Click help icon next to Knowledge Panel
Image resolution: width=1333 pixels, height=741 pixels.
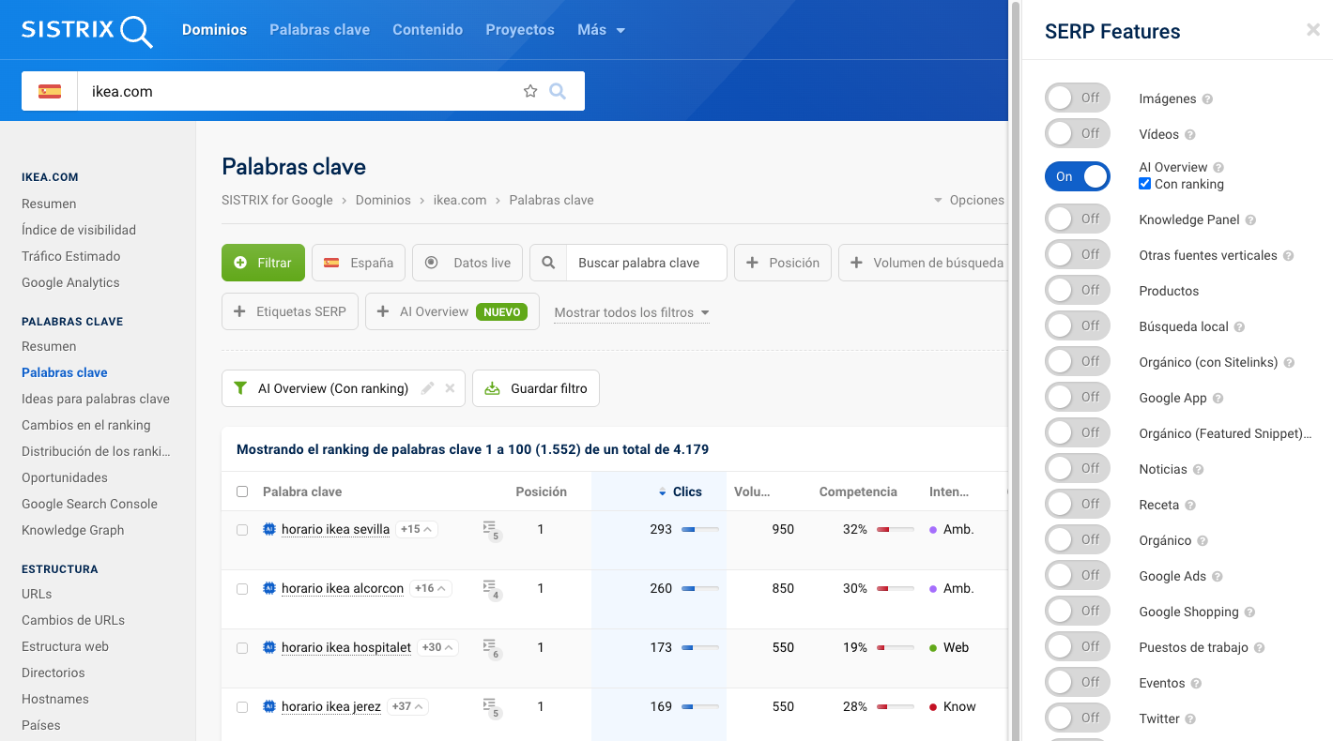pos(1250,220)
